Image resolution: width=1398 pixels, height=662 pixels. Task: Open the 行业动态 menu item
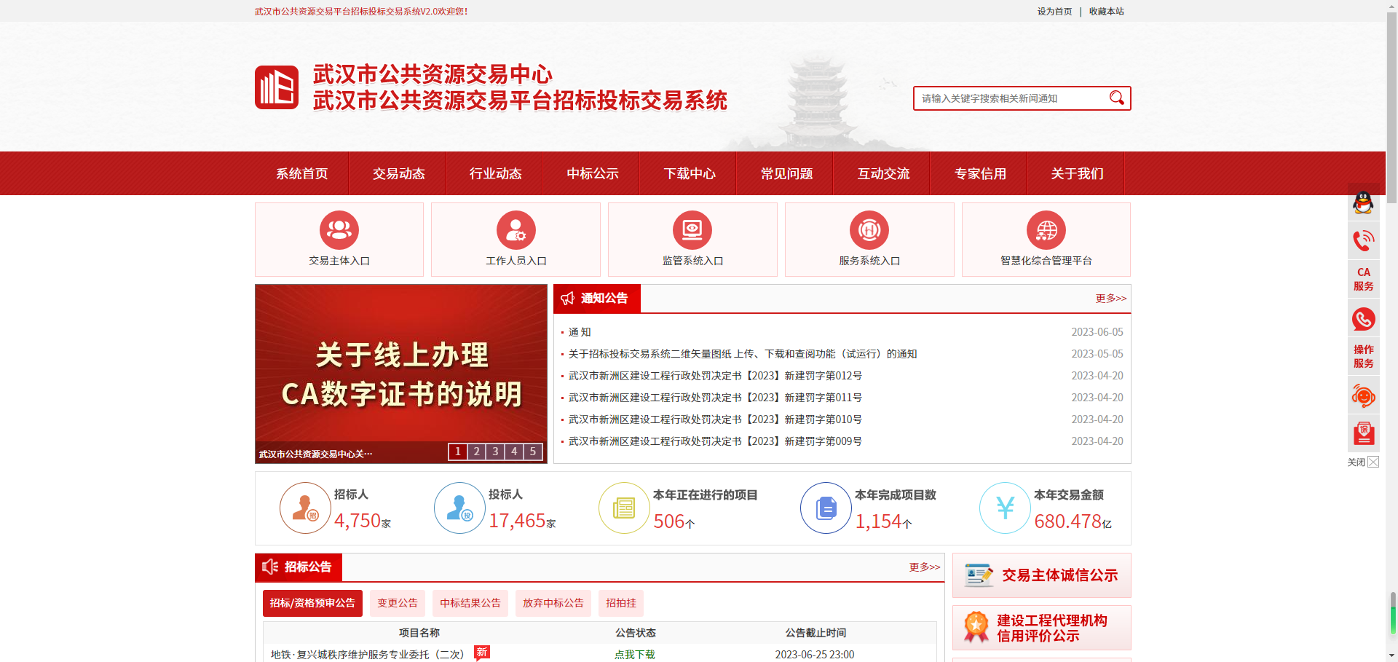[495, 173]
